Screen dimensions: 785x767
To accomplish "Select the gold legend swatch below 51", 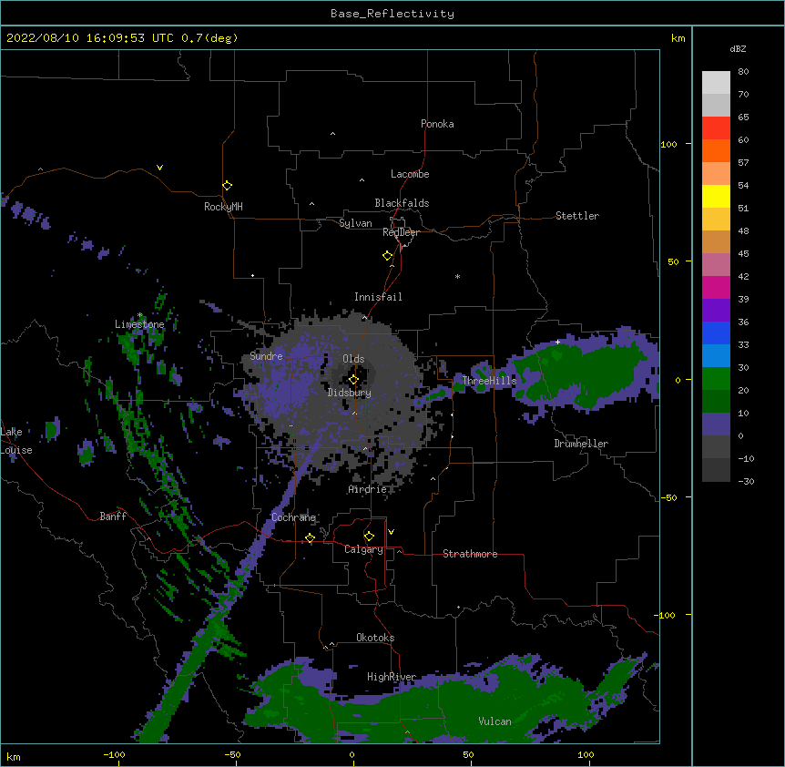I will [x=716, y=219].
